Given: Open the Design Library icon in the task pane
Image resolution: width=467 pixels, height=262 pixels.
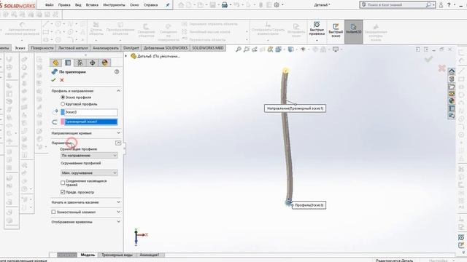Looking at the screenshot, I should (452, 79).
